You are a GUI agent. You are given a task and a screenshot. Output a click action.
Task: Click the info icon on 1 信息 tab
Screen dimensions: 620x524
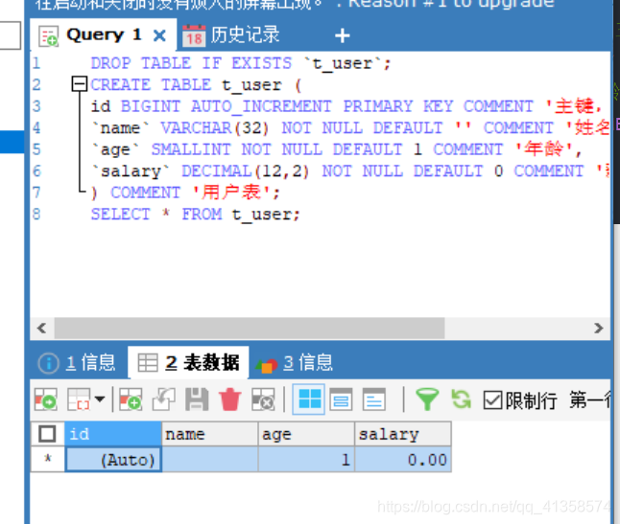pyautogui.click(x=49, y=363)
